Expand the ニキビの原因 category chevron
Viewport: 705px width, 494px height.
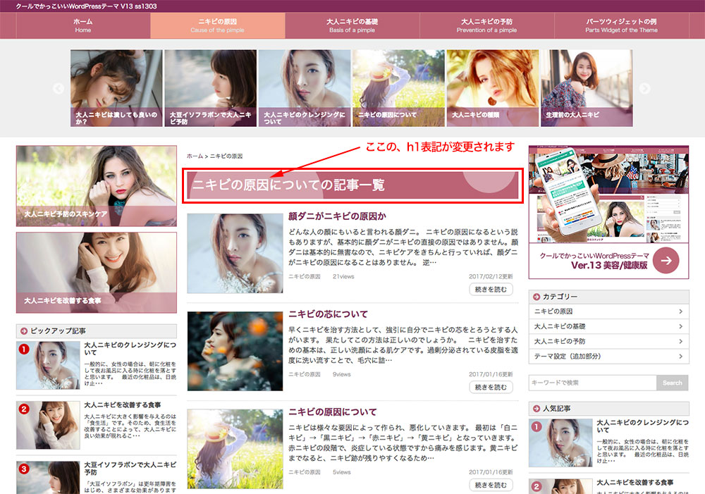[681, 311]
